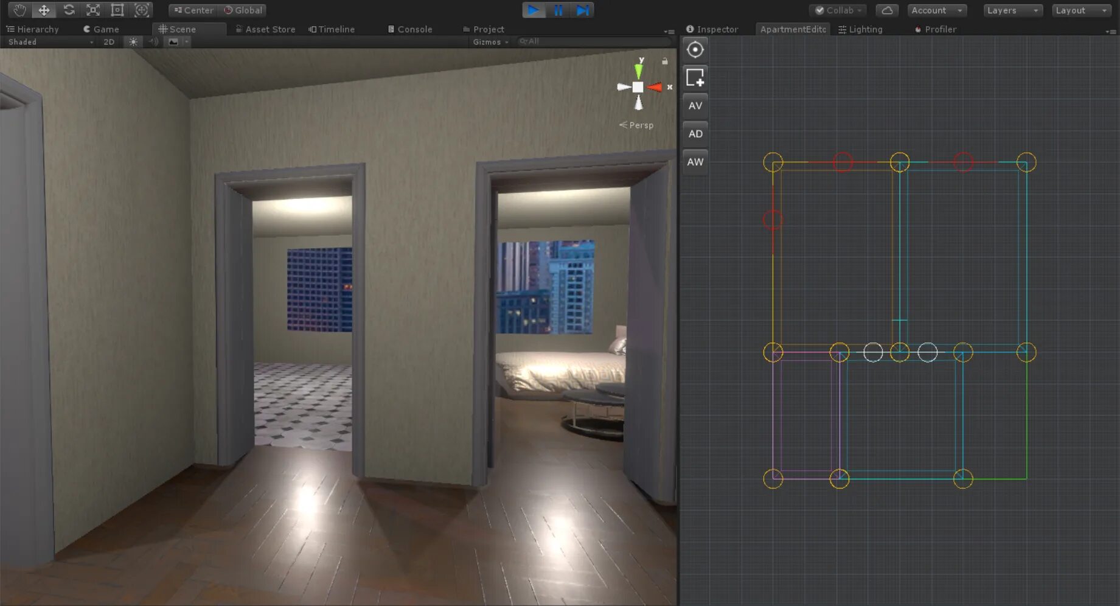
Task: Select top-left yellow corner vertex
Action: (x=773, y=162)
